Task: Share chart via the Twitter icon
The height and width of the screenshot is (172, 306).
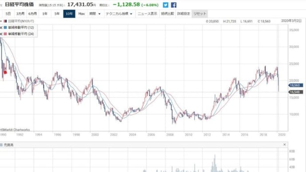Action: pos(165,5)
